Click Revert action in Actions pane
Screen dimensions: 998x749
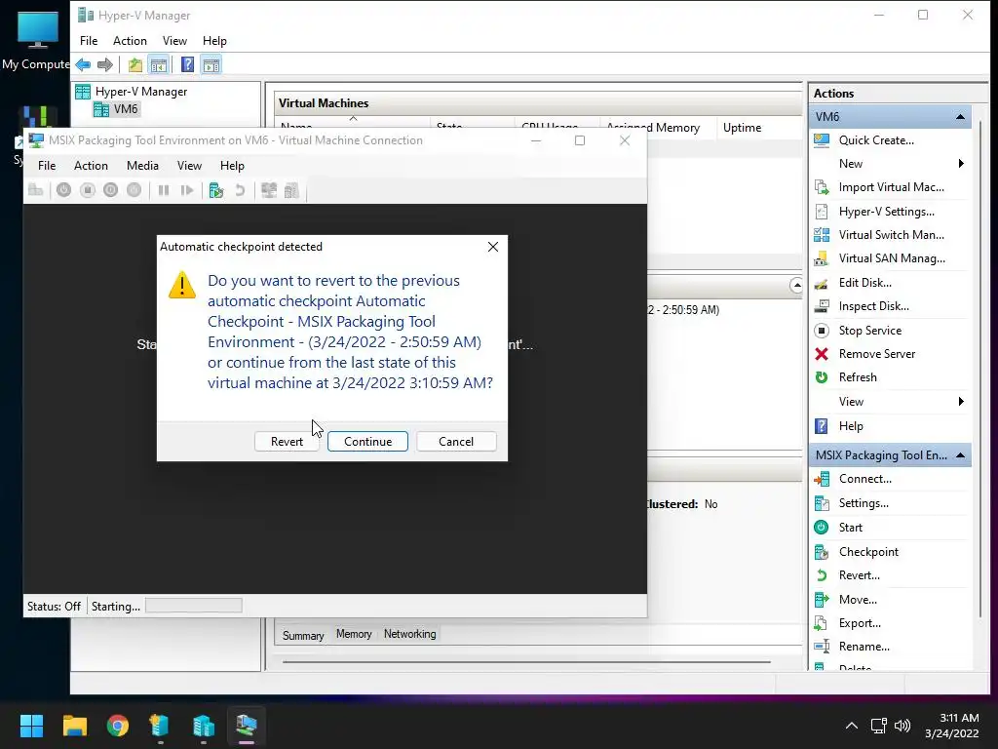point(859,575)
